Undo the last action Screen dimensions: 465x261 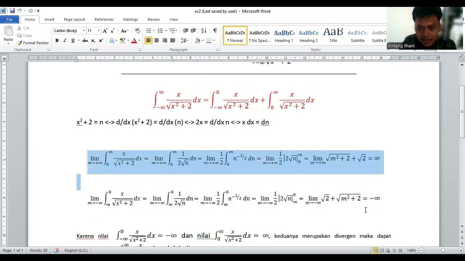pyautogui.click(x=20, y=11)
